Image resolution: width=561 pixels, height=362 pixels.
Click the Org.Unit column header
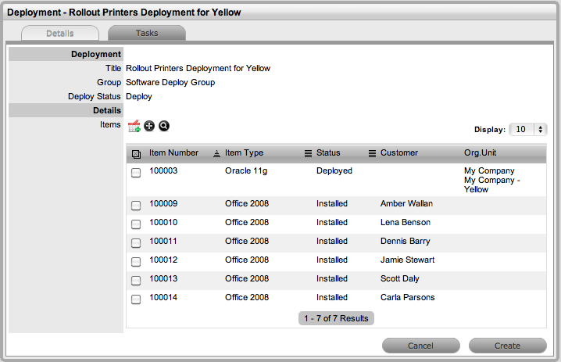click(480, 153)
